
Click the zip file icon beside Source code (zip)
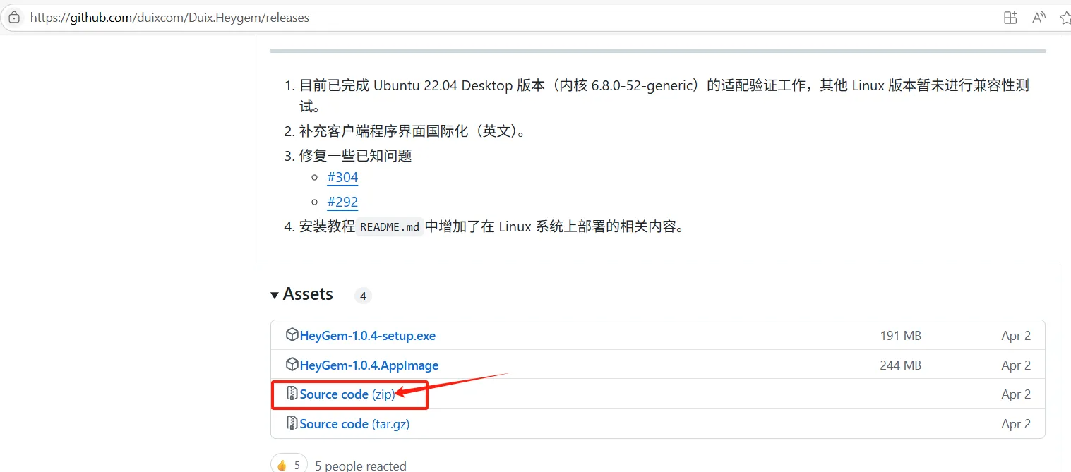292,394
